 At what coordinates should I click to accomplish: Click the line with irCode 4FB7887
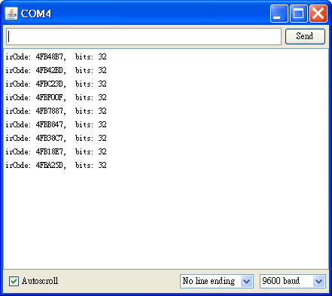(x=56, y=111)
